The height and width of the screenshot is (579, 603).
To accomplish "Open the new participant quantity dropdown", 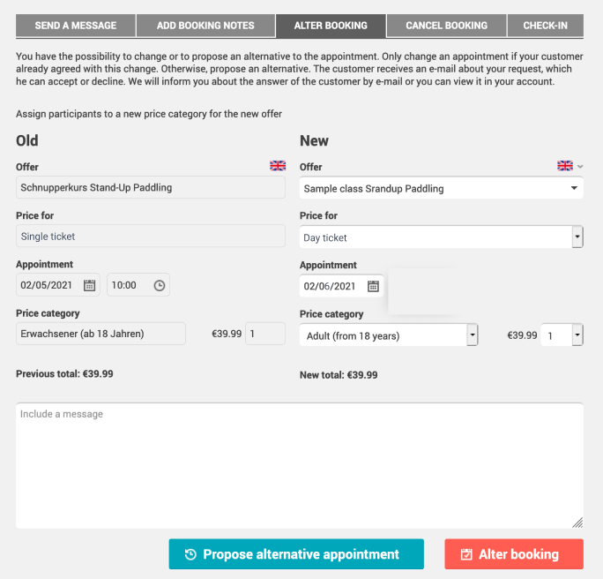I will (x=562, y=335).
